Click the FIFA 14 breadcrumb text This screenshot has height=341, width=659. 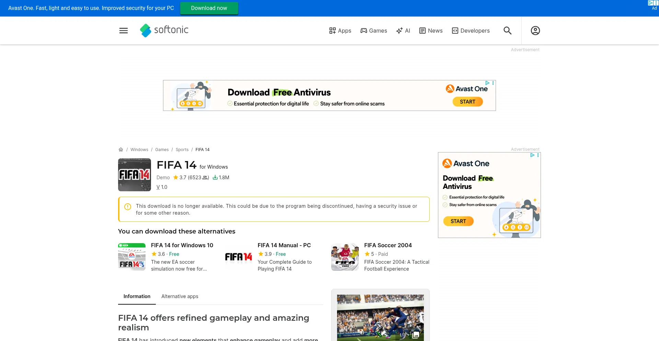(x=203, y=149)
